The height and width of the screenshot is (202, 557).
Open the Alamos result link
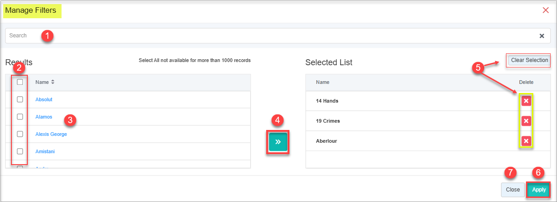[x=44, y=117]
